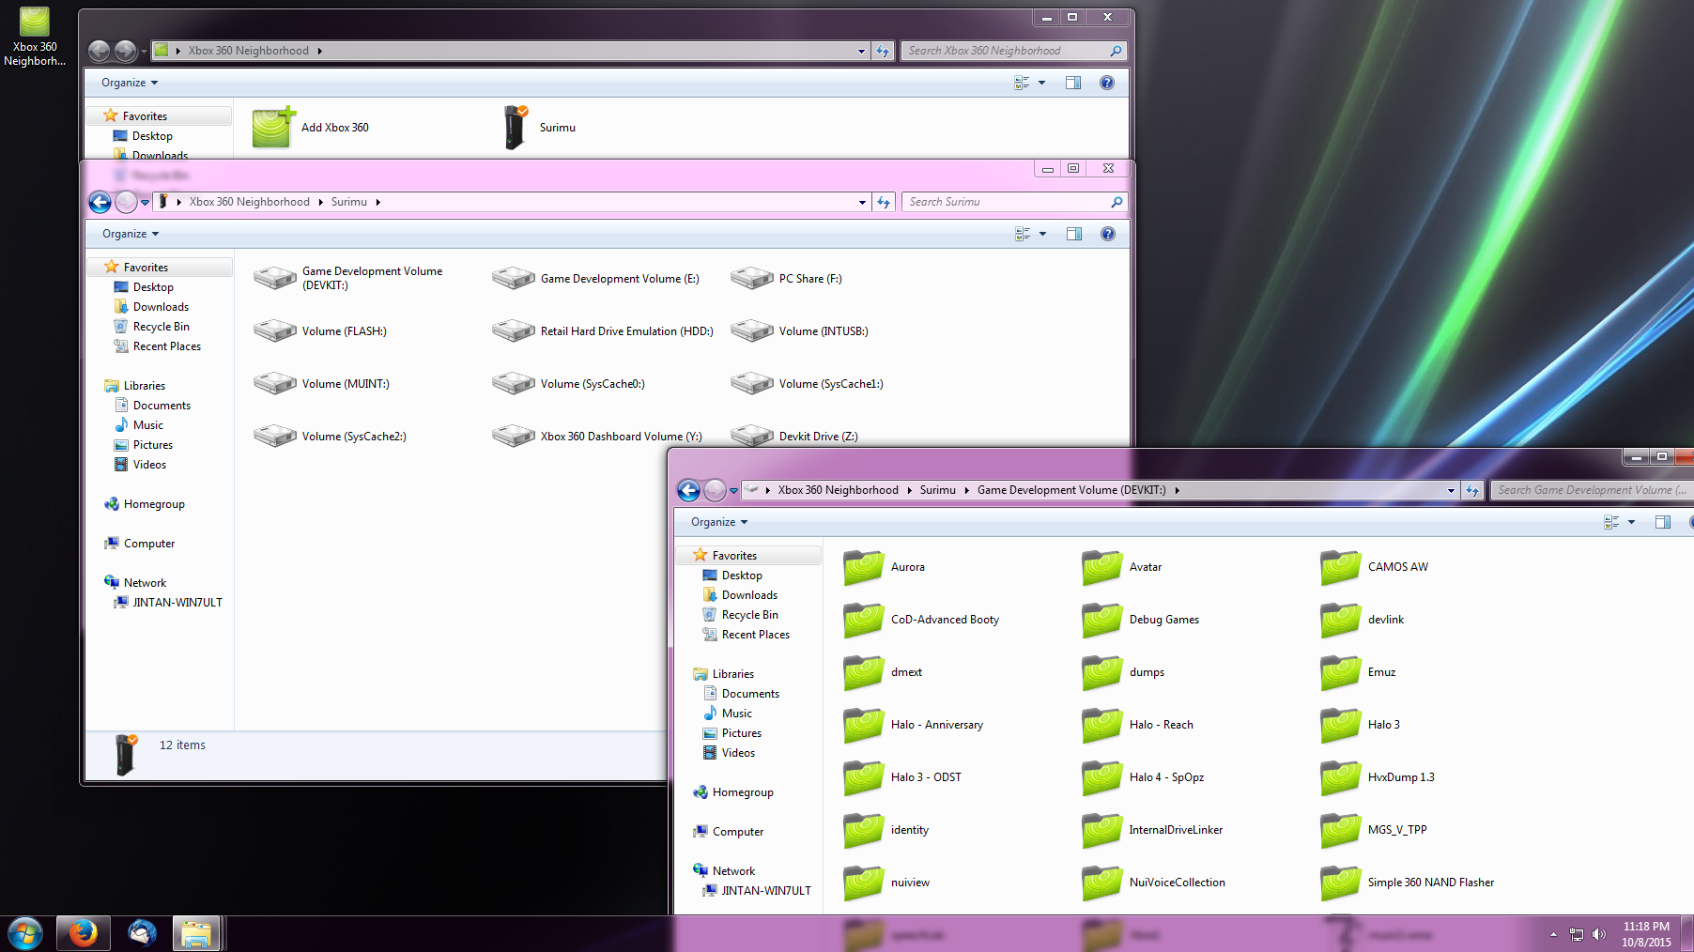Expand address bar history in Surimu window
The width and height of the screenshot is (1694, 952).
click(x=862, y=202)
